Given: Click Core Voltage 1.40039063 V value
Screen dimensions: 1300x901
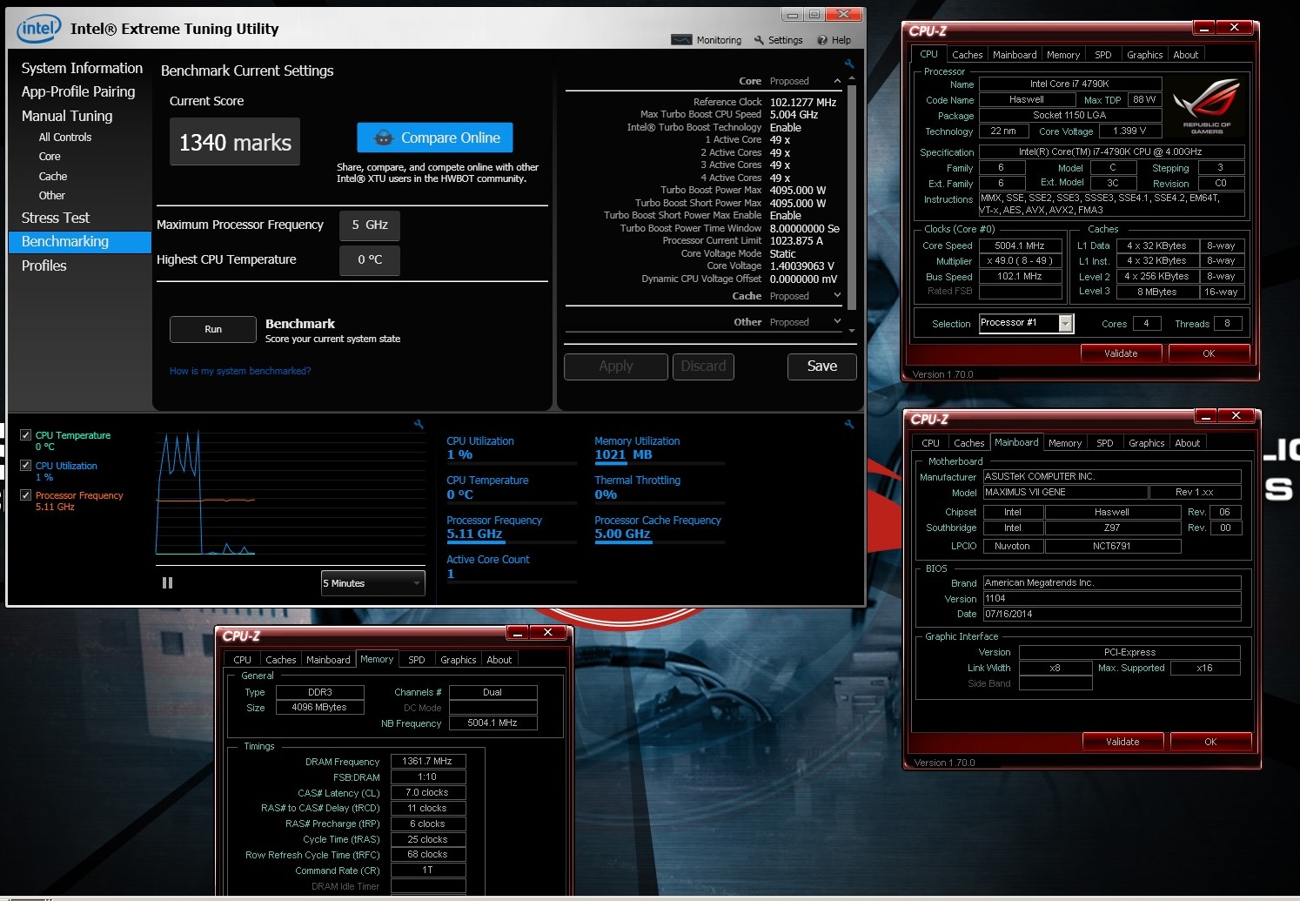Looking at the screenshot, I should 802,266.
